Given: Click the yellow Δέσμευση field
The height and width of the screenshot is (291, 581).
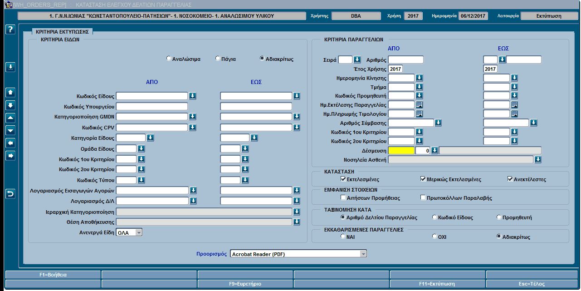Looking at the screenshot, I should tap(401, 150).
